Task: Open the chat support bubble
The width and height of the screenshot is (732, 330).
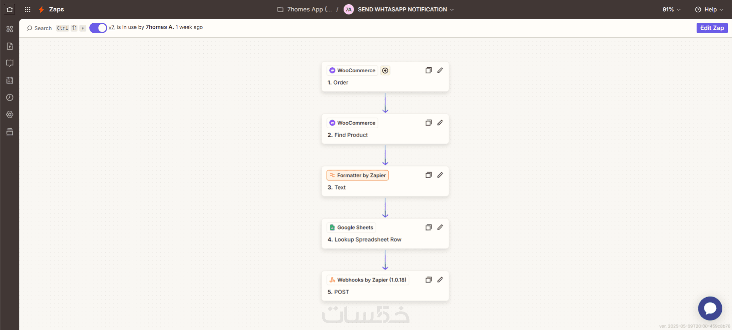Action: (710, 308)
